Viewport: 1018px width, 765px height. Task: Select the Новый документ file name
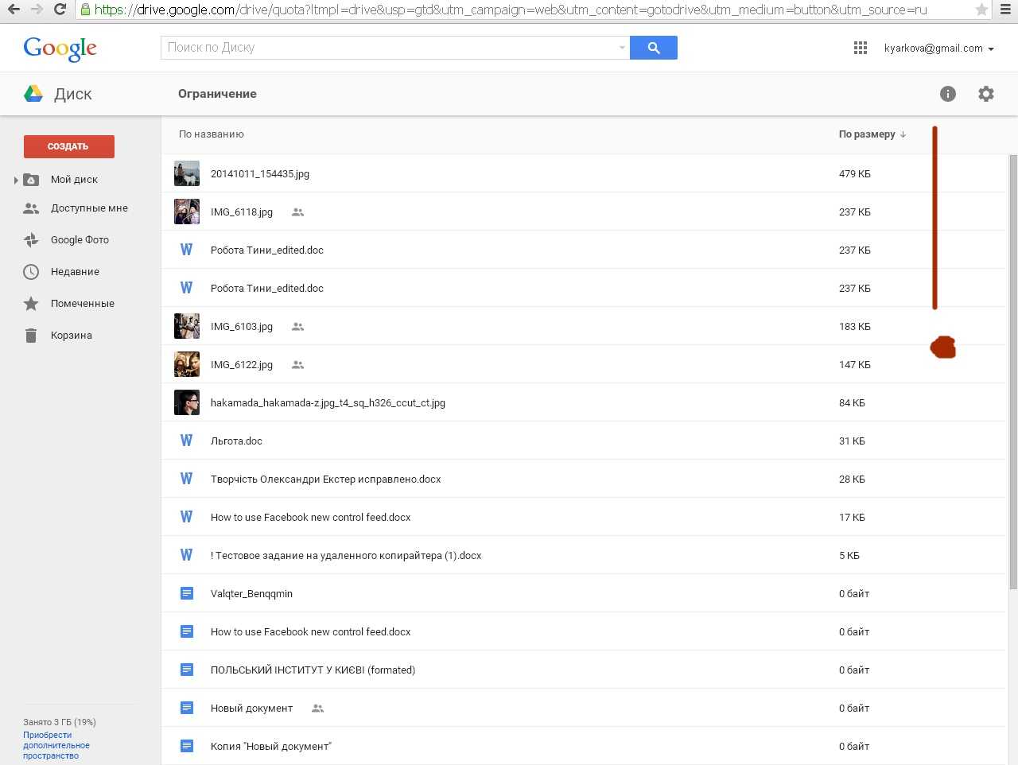point(251,709)
